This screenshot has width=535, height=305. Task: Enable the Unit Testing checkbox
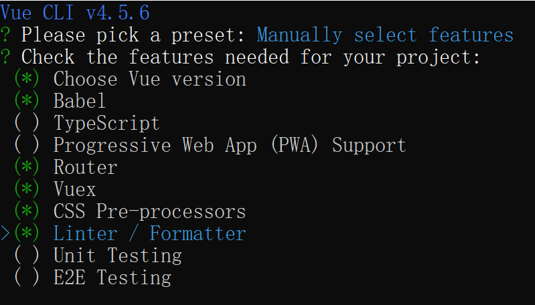pyautogui.click(x=27, y=256)
